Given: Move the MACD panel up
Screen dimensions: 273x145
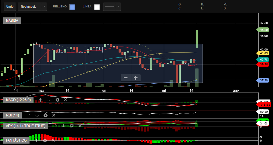Looking at the screenshot, I should coord(40,100).
